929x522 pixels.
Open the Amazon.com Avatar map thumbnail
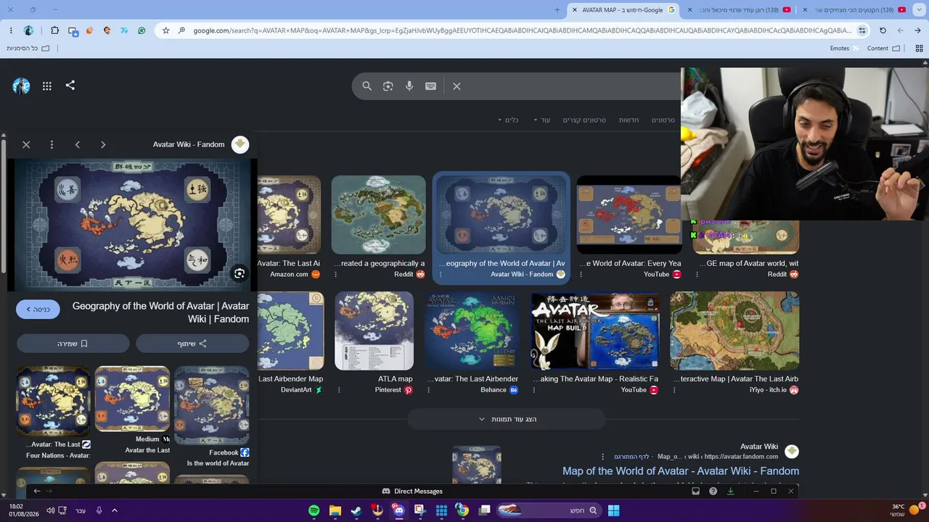click(289, 215)
